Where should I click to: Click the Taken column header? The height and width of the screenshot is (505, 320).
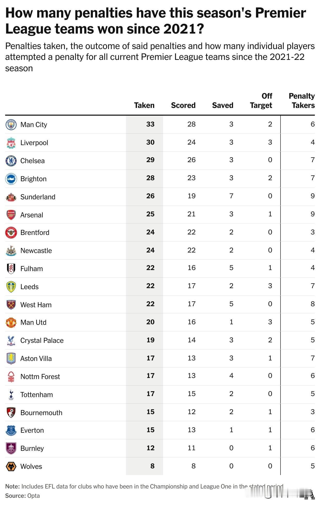pos(144,105)
